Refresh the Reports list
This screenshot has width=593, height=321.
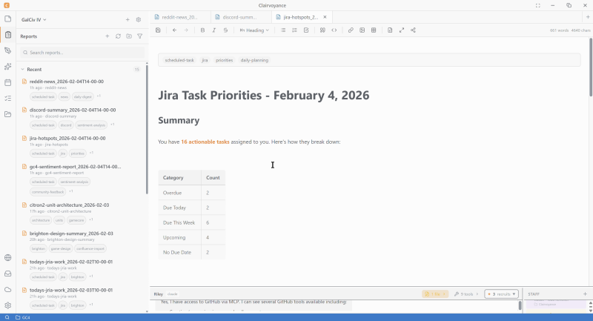click(118, 36)
